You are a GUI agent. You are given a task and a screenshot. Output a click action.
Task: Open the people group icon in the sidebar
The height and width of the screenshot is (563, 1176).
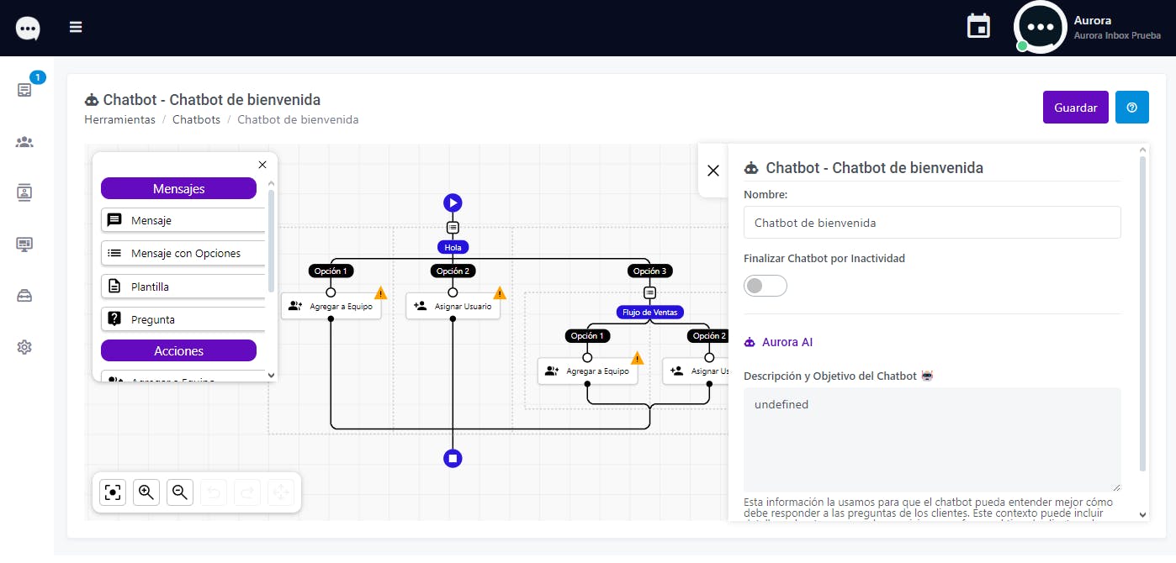coord(24,142)
